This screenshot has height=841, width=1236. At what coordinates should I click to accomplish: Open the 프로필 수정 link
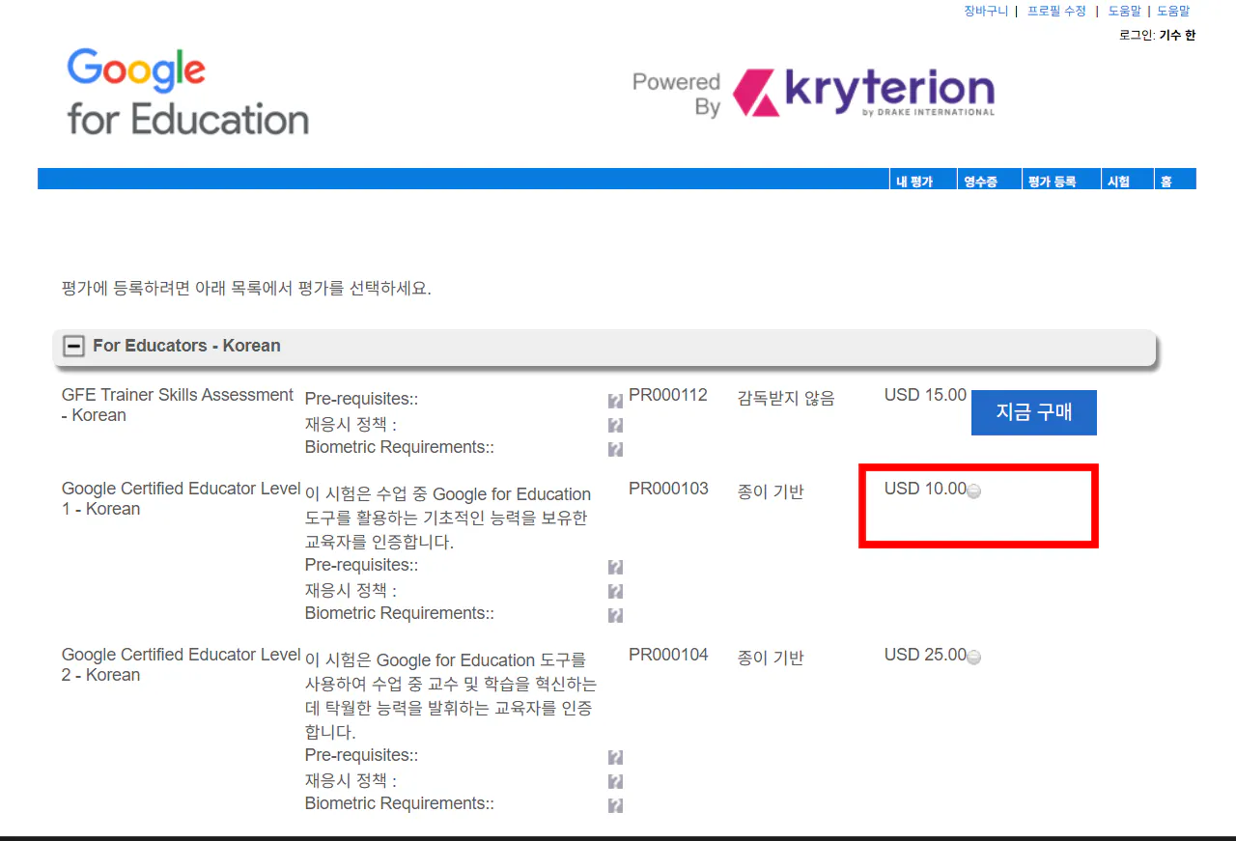[x=1056, y=11]
